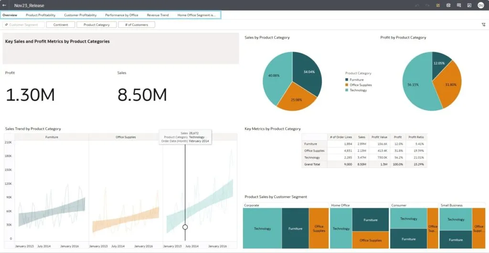The image size is (489, 253).
Task: Open the OU user avatar menu
Action: click(x=481, y=5)
